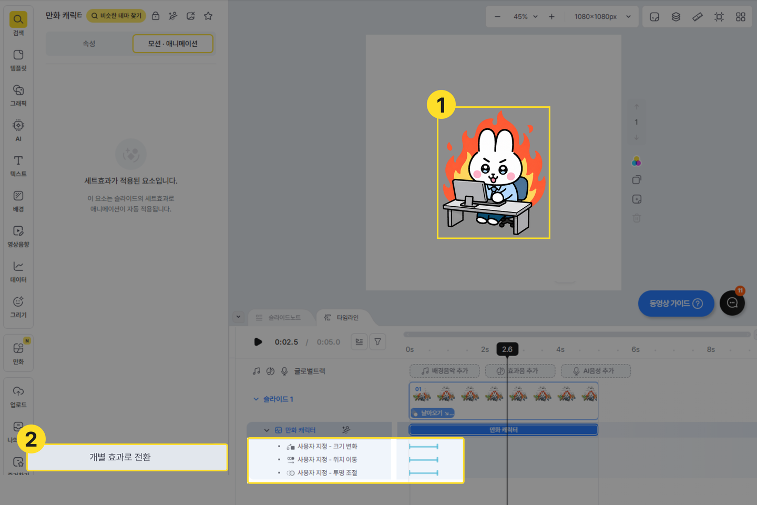Select the 모션 · 애니메이션 tab
757x505 pixels.
173,44
